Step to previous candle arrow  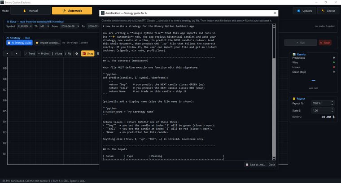7,53
